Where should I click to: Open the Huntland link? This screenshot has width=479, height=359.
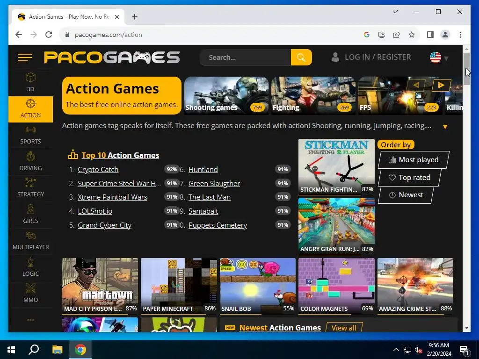point(203,169)
